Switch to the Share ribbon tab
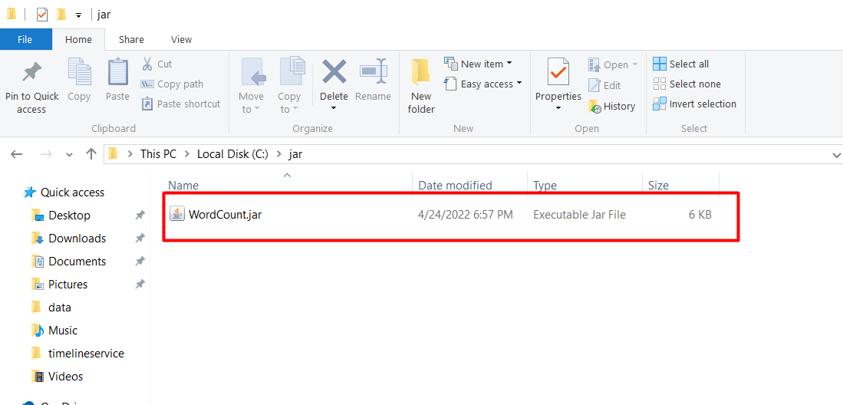843x405 pixels. 131,39
